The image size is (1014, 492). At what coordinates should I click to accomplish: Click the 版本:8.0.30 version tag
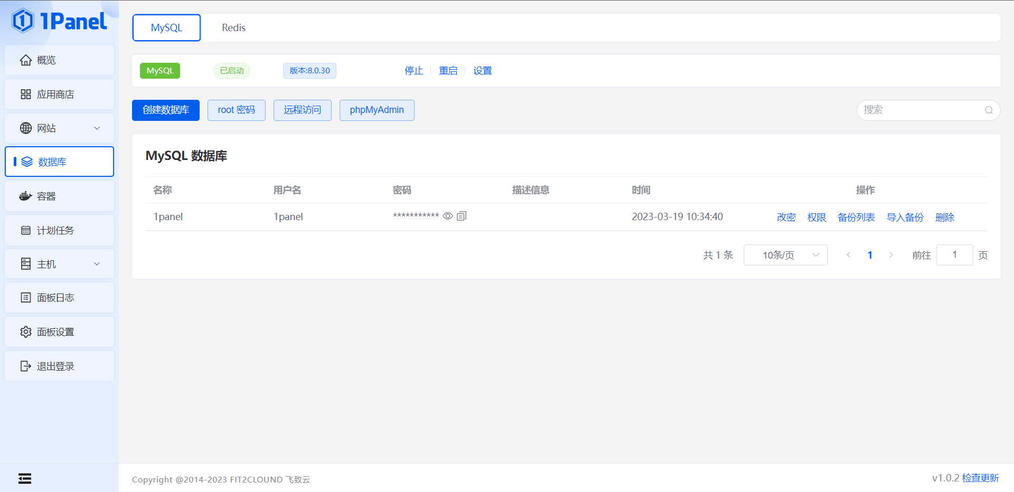point(309,71)
